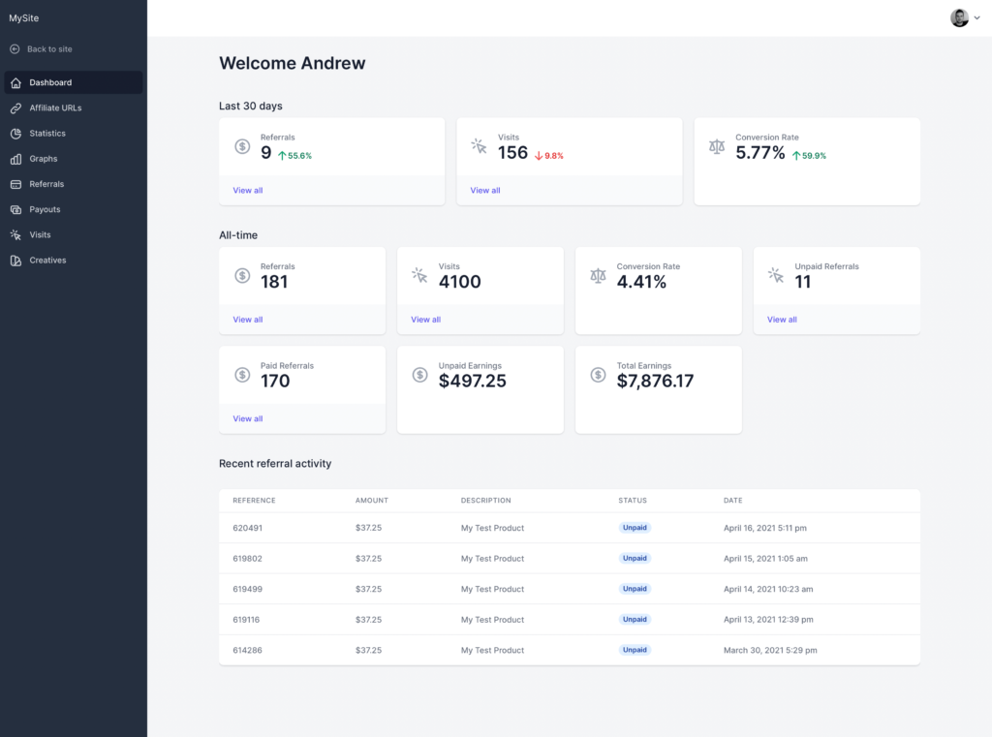The image size is (992, 737).
Task: Click the Dashboard home icon
Action: tap(15, 82)
